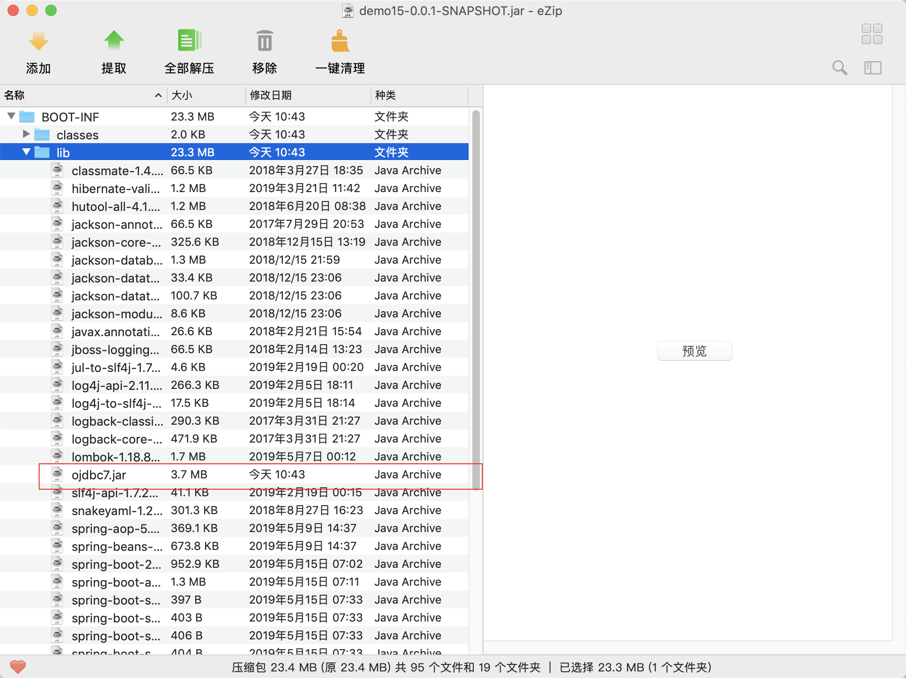This screenshot has width=906, height=678.
Task: Open search with the magnifier icon
Action: (840, 68)
